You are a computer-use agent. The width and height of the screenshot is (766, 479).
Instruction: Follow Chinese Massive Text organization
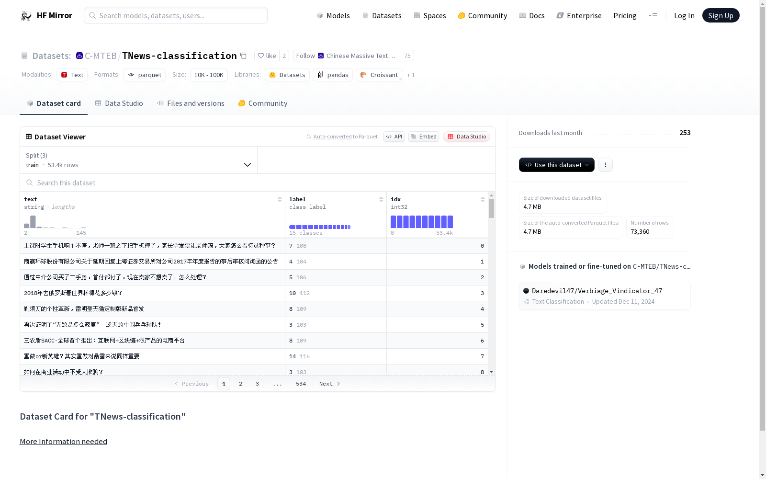347,56
